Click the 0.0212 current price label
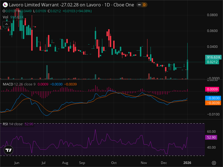Screen dimensions: 223x167 212,62
